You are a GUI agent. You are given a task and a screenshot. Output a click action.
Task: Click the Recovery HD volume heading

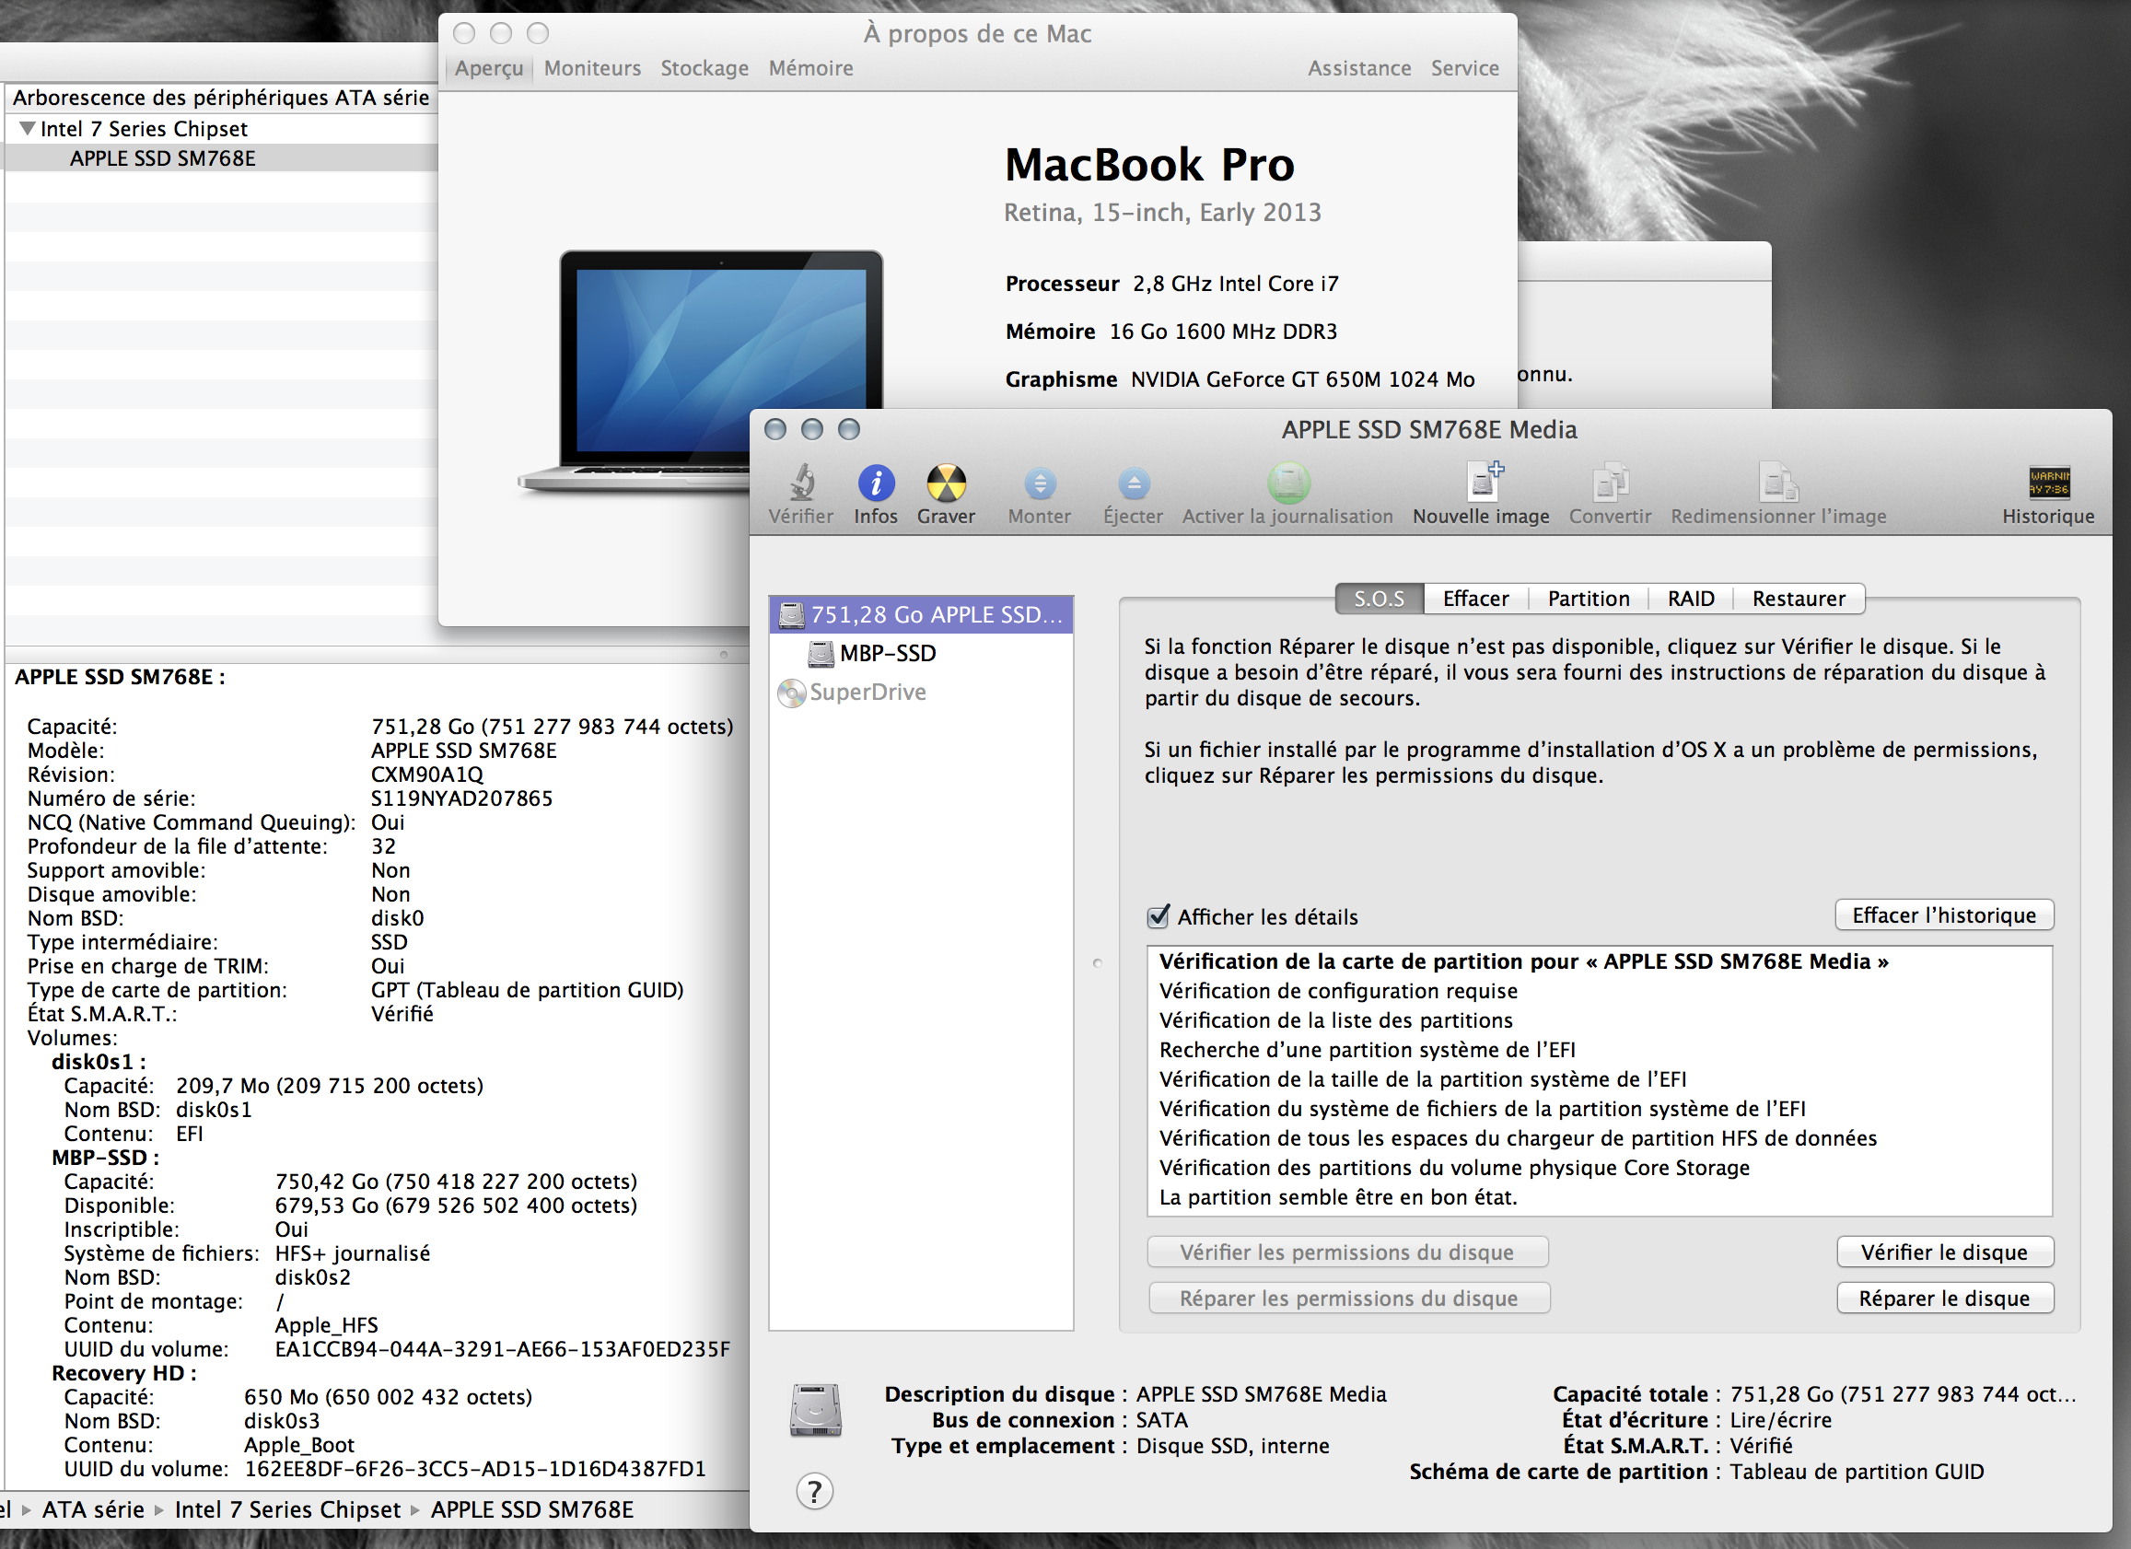click(124, 1373)
